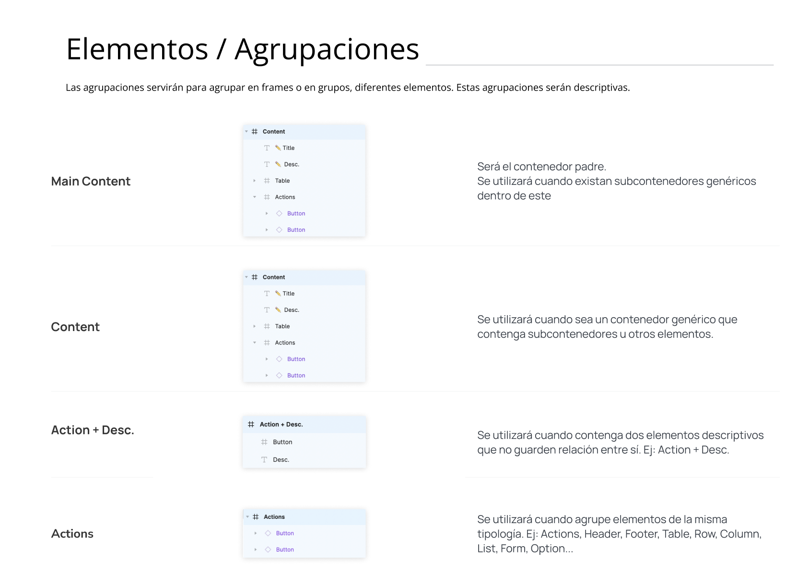797x573 pixels.
Task: Collapse the Actions group inside Content
Action: click(x=254, y=197)
